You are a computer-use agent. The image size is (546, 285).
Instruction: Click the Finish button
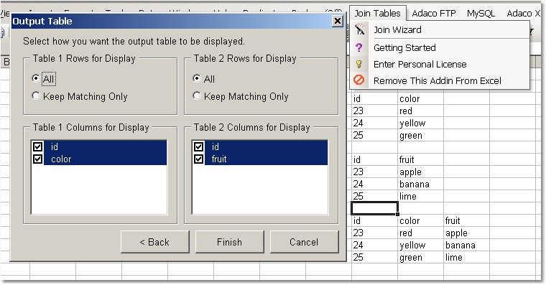point(229,242)
